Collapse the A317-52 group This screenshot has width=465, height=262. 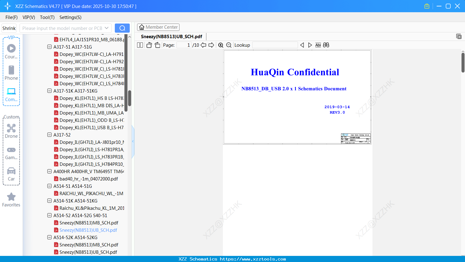[x=49, y=135]
